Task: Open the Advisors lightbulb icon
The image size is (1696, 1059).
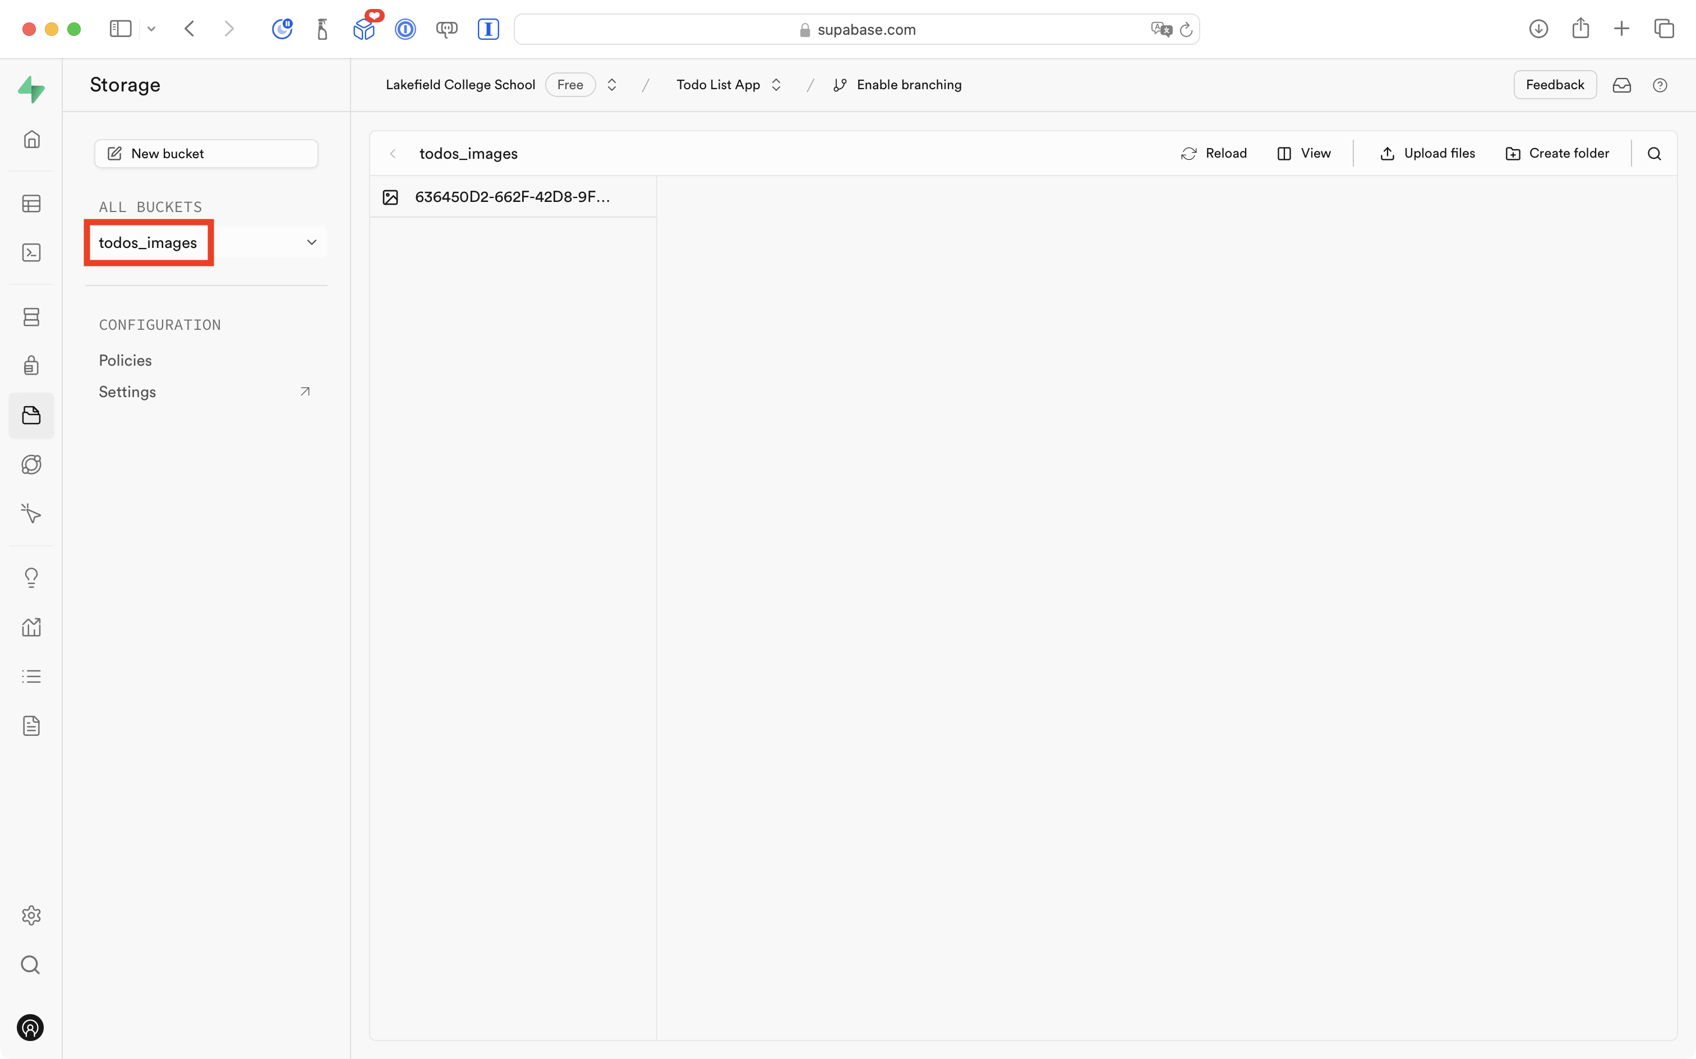Action: (31, 577)
